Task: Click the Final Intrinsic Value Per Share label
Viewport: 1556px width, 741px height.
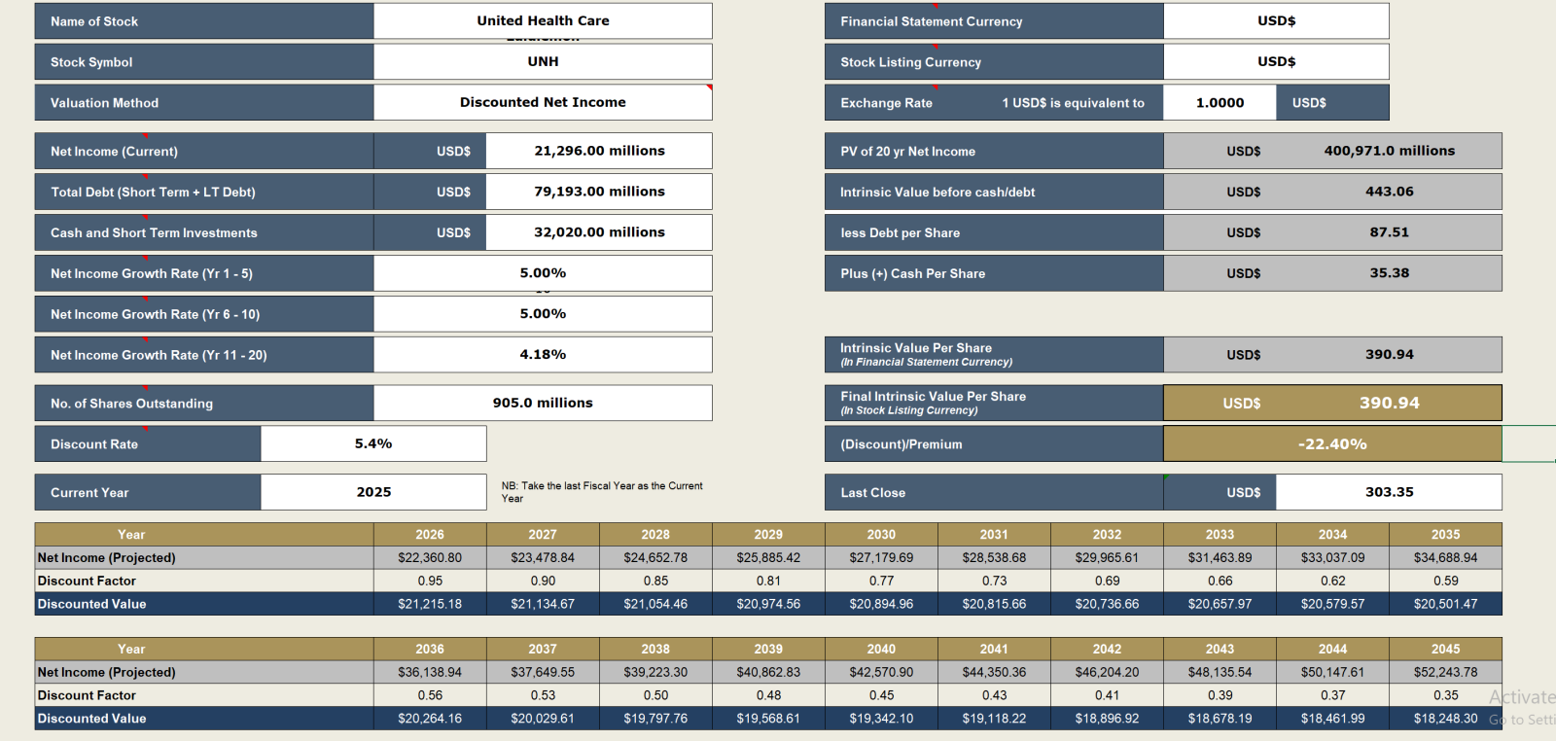Action: pyautogui.click(x=994, y=403)
